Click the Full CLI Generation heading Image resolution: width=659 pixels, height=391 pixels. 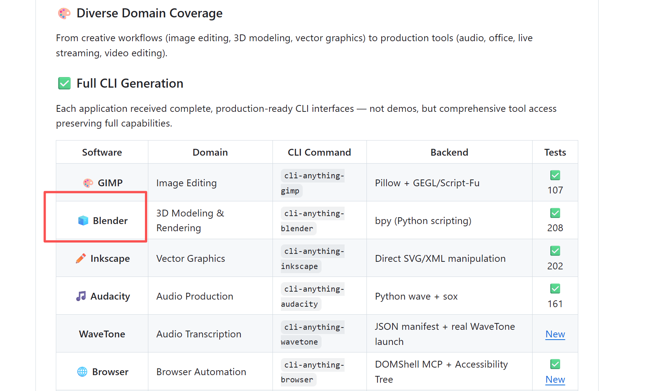point(130,83)
